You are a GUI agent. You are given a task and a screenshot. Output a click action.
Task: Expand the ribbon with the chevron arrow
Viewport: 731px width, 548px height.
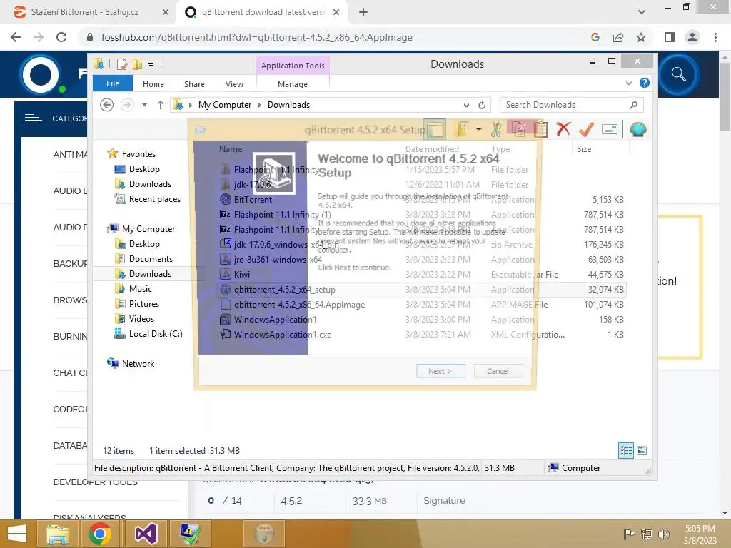(x=629, y=83)
